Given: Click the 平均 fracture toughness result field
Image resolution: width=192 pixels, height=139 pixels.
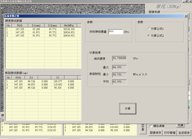Looking at the screenshot, I should pos(119,82).
